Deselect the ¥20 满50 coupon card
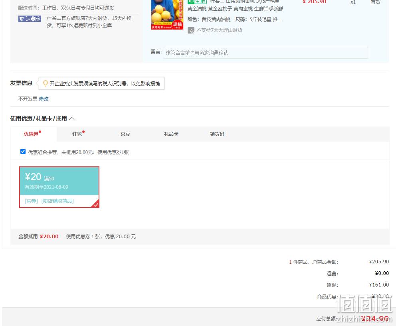 tap(59, 187)
